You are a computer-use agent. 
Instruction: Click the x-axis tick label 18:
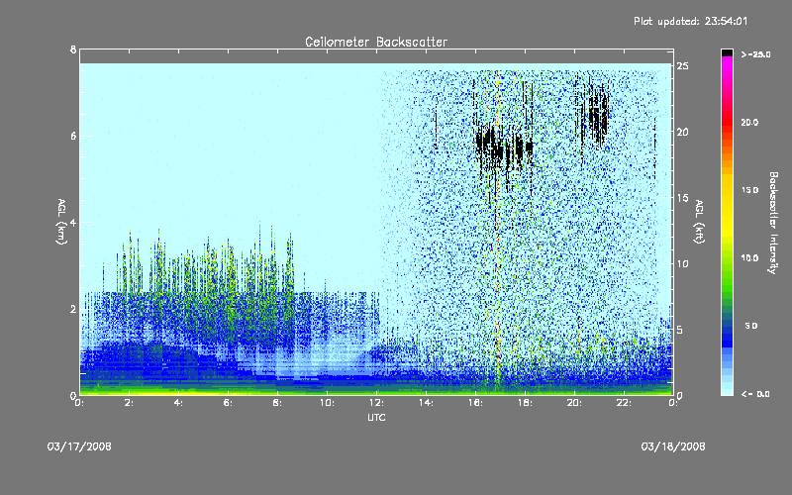click(x=525, y=403)
